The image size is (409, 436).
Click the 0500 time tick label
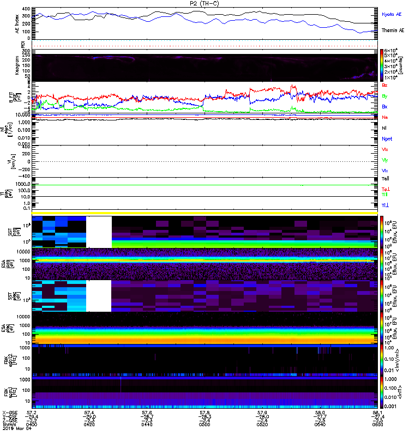[x=204, y=425]
